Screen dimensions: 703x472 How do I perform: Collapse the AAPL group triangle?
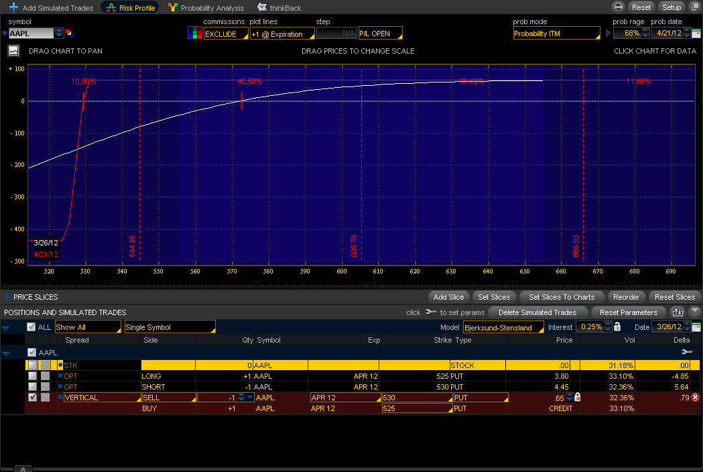[6, 353]
